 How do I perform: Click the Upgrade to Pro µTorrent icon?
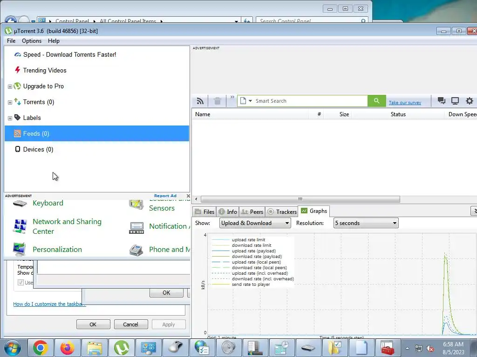tap(18, 86)
